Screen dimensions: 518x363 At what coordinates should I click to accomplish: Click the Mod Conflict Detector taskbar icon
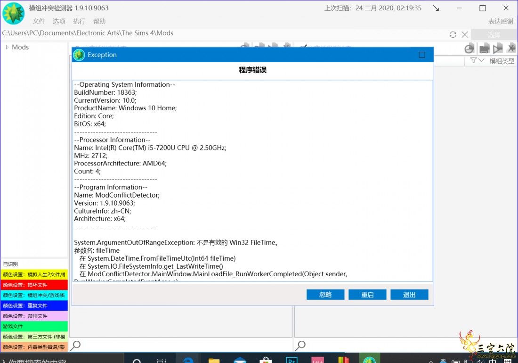pyautogui.click(x=369, y=359)
